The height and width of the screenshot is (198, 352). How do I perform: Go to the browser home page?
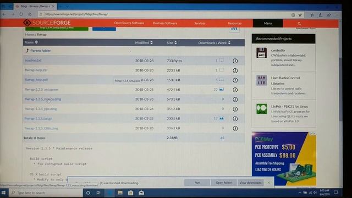(30, 14)
